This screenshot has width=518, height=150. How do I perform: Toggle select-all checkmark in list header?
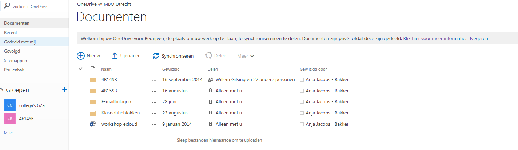coord(81,69)
